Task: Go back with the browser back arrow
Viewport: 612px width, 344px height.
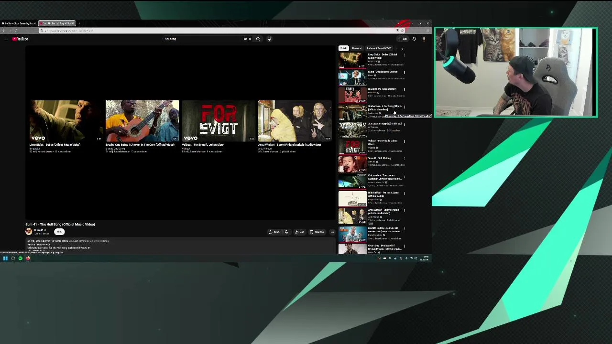Action: click(x=4, y=31)
